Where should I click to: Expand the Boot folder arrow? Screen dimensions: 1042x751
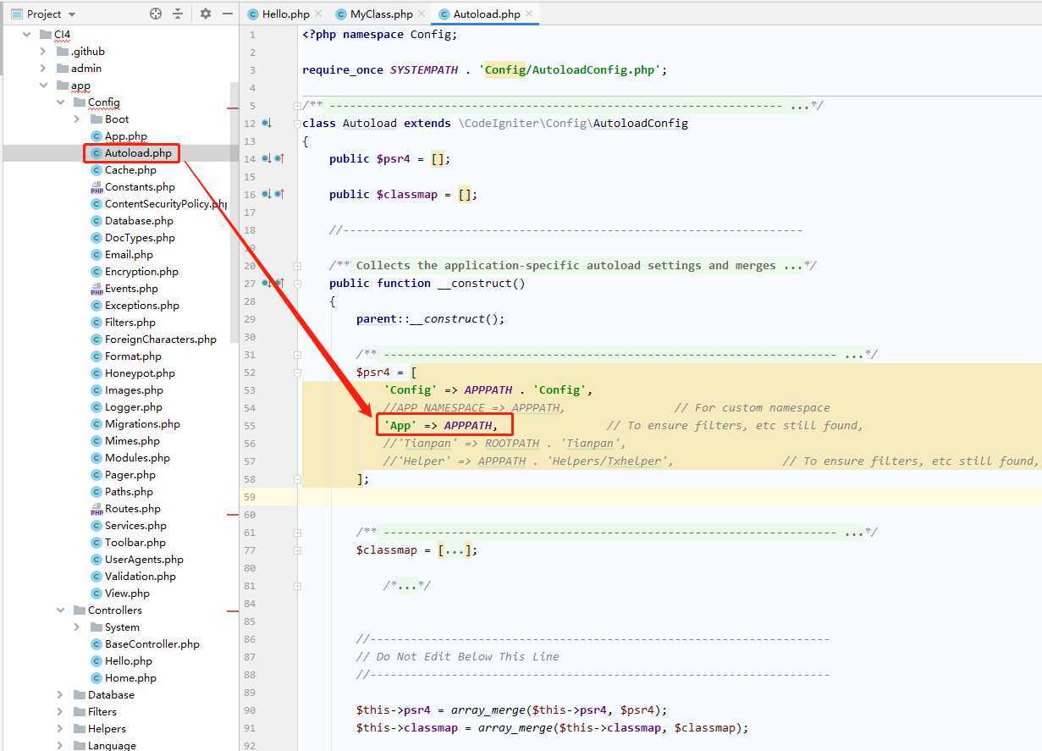click(77, 119)
